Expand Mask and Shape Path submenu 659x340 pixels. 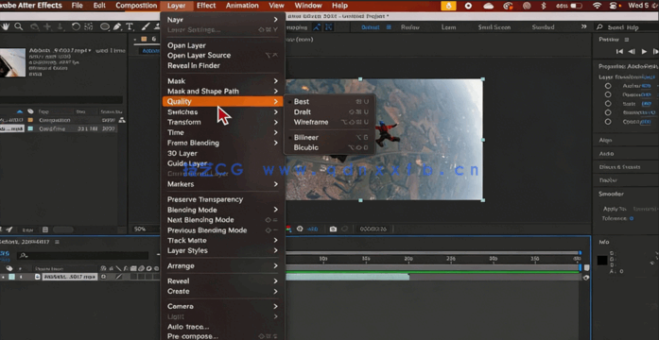[x=223, y=91]
